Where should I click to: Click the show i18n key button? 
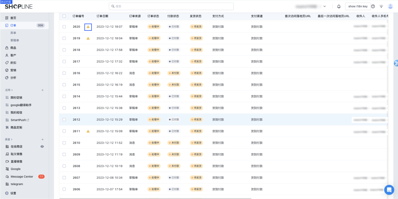coord(358,6)
